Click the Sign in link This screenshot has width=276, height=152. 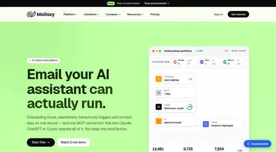218,14
